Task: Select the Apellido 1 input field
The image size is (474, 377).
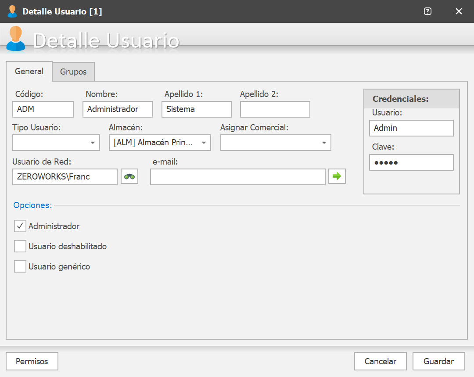Action: click(x=197, y=109)
